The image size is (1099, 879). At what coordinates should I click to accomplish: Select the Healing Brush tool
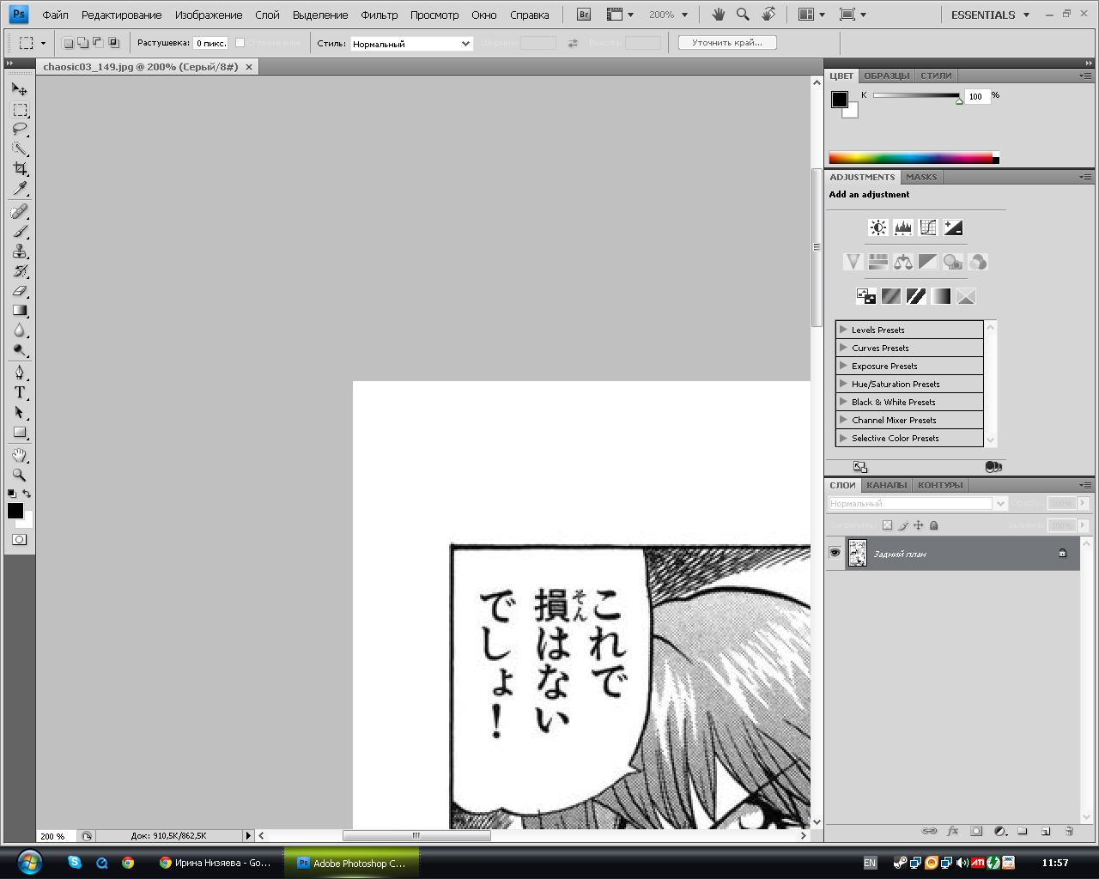20,212
